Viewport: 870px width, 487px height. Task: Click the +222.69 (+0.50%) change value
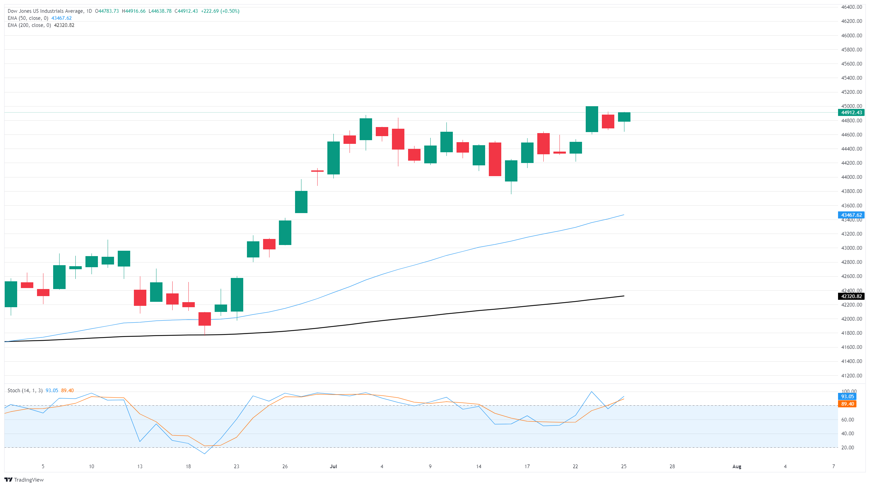click(220, 11)
